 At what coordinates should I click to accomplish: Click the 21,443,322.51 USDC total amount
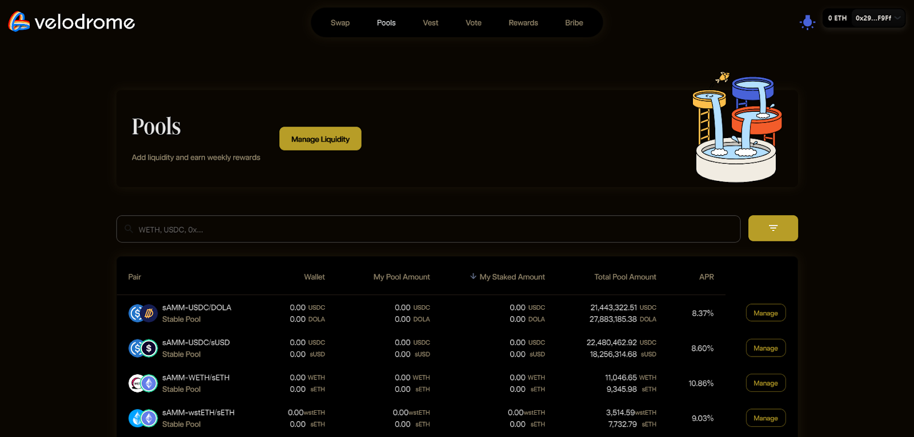(623, 307)
